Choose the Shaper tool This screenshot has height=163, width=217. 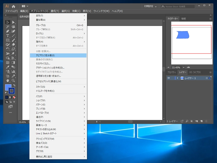[8, 45]
